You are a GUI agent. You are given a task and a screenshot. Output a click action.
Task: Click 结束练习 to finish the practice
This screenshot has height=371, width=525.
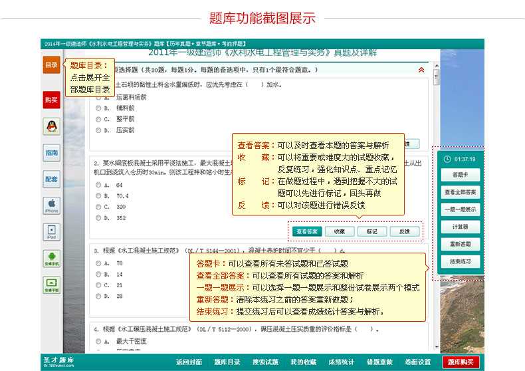461,262
